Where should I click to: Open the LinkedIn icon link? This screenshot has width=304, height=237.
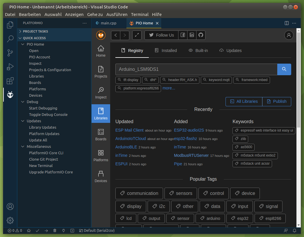pyautogui.click(x=192, y=35)
